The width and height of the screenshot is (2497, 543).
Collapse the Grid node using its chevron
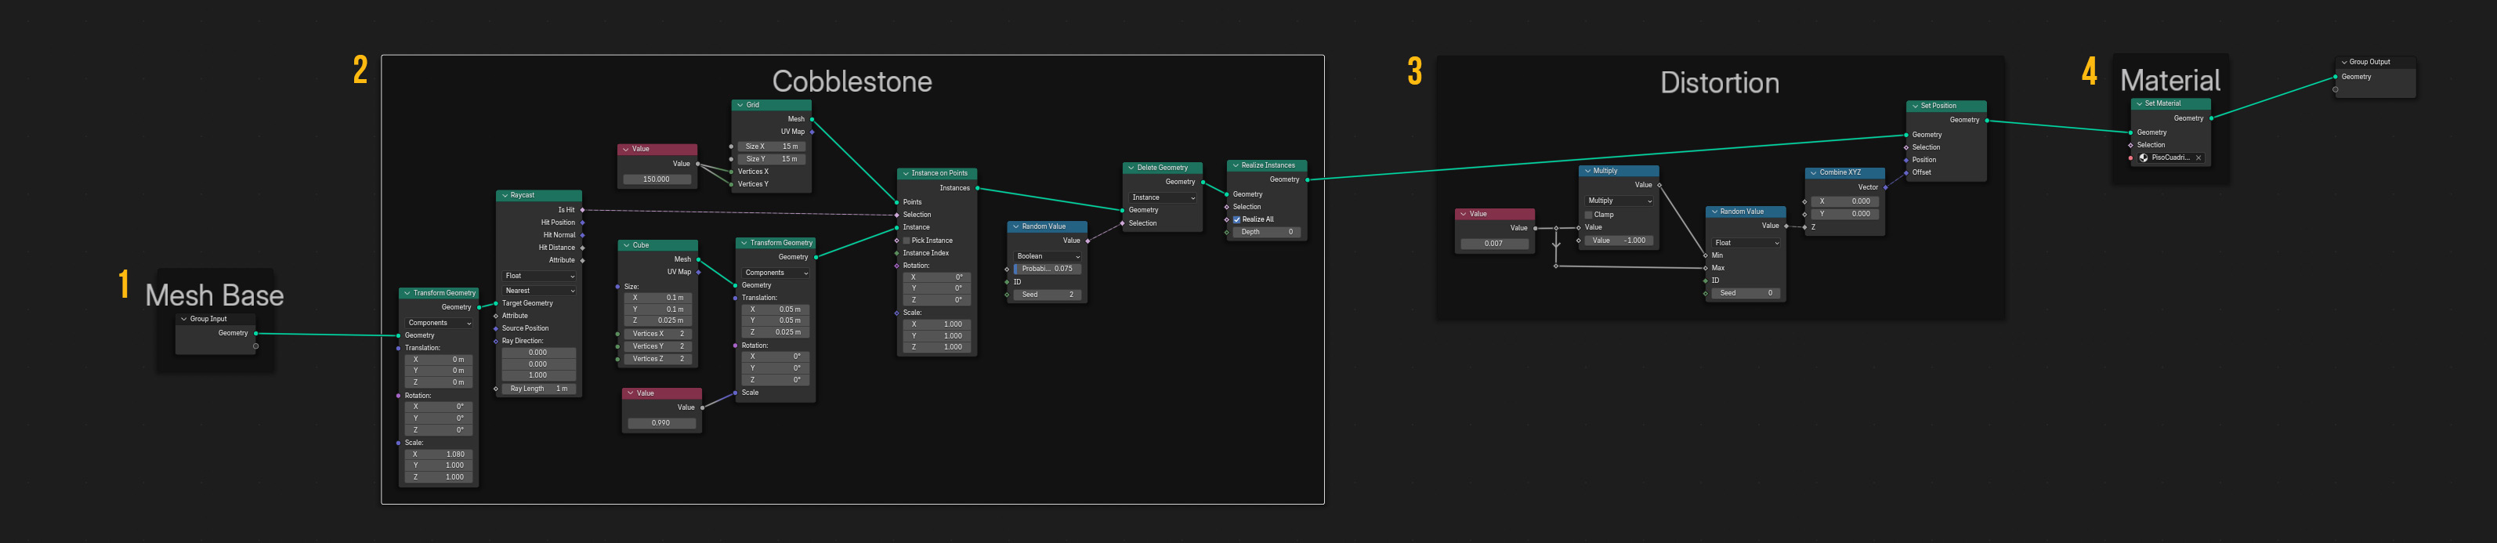740,106
